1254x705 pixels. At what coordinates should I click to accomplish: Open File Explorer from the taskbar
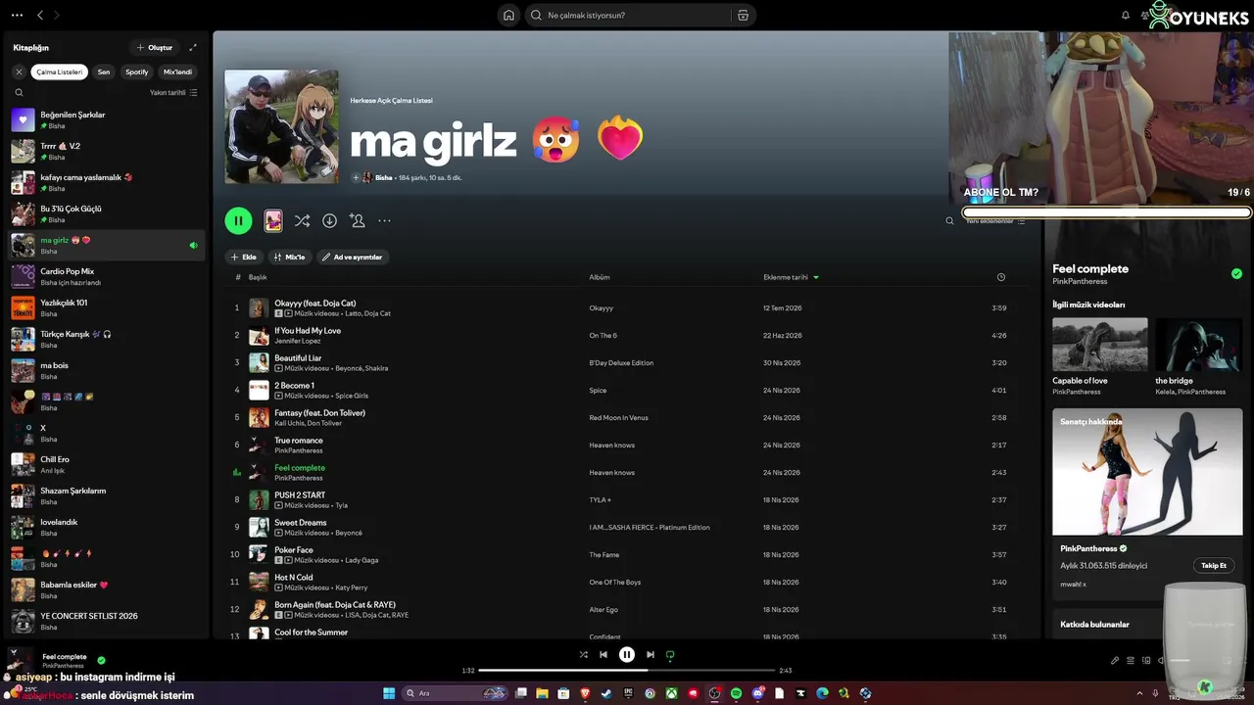click(542, 693)
